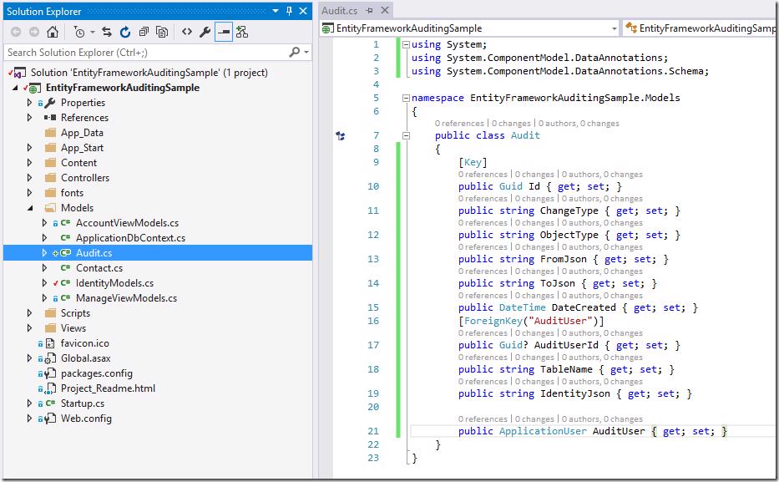The height and width of the screenshot is (482, 779).
Task: Open '0 references' CodeLens above the Id property
Action: pos(483,175)
